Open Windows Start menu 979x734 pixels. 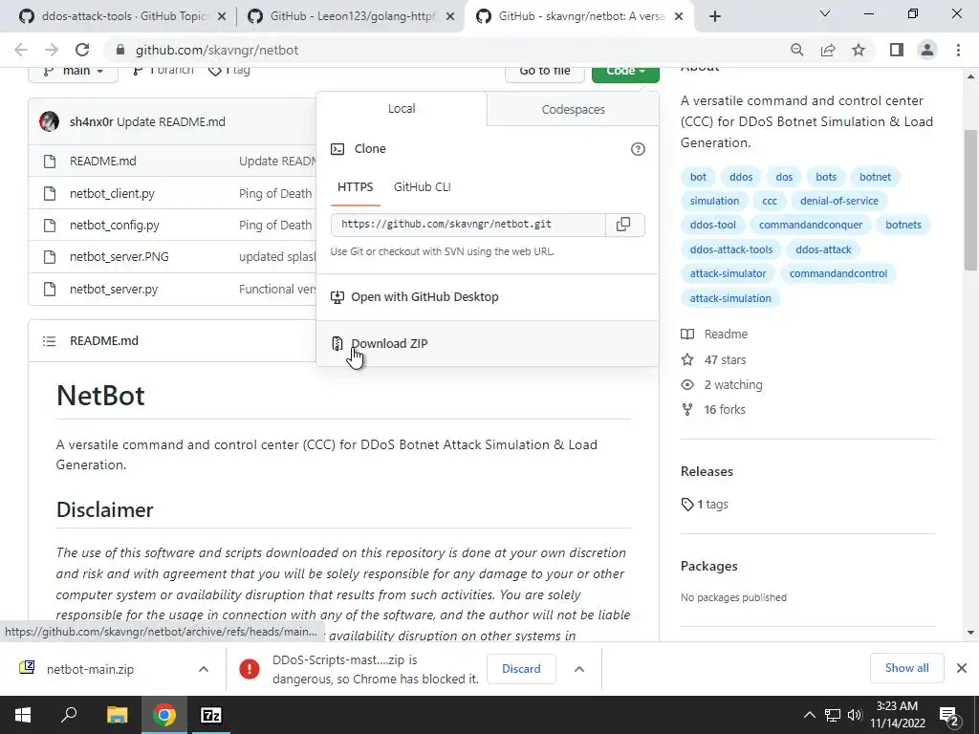(x=23, y=715)
